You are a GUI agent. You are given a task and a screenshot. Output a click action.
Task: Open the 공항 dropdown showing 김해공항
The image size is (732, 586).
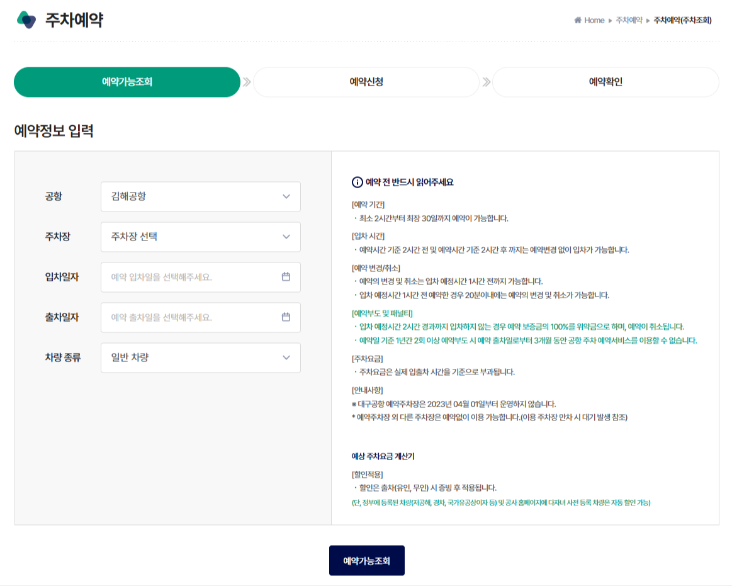pyautogui.click(x=200, y=196)
